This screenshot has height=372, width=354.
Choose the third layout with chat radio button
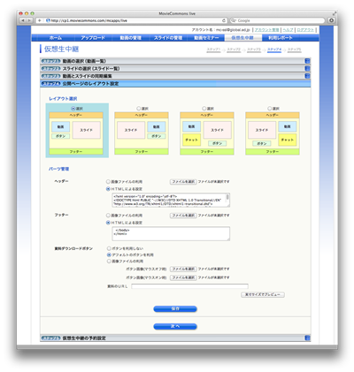[204, 109]
